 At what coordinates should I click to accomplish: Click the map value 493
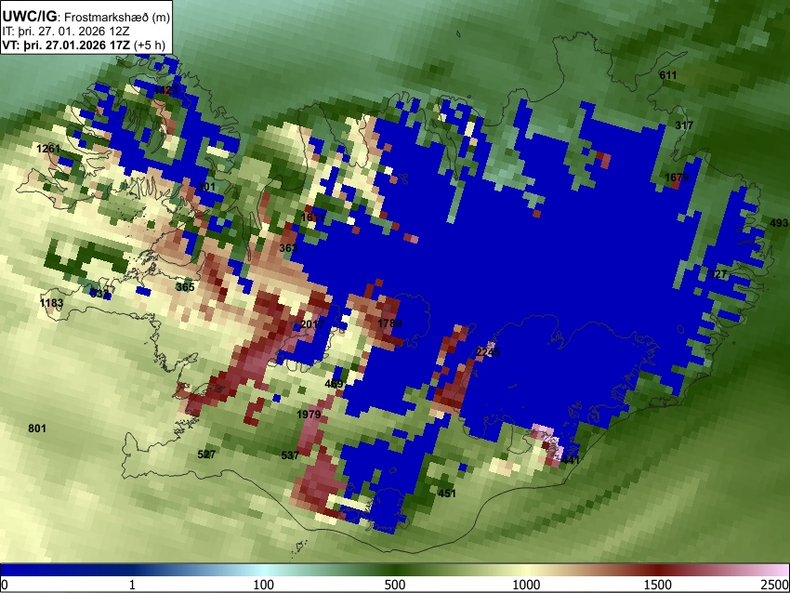pyautogui.click(x=779, y=223)
